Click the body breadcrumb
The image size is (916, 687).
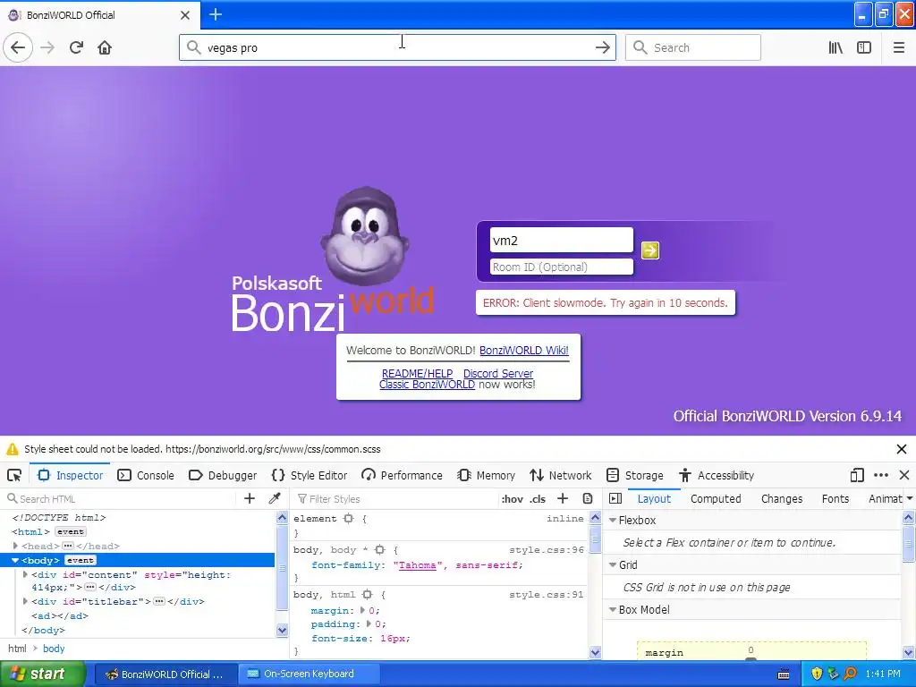pyautogui.click(x=54, y=649)
